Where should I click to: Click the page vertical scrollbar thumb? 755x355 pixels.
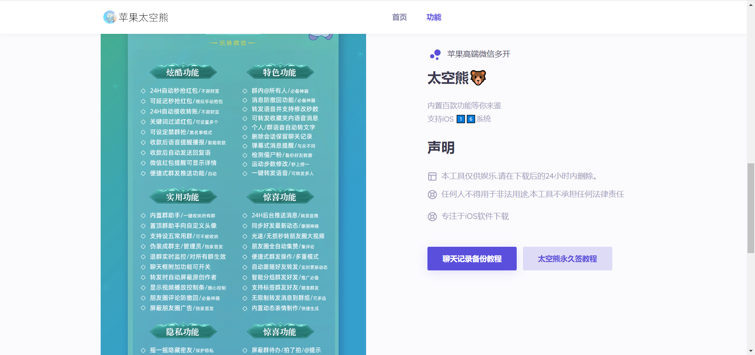pos(751,208)
